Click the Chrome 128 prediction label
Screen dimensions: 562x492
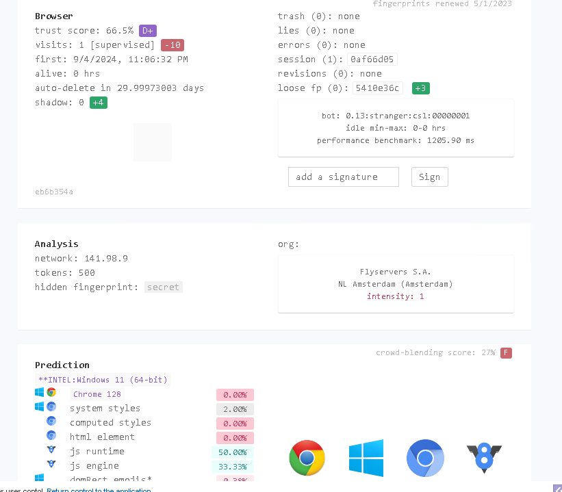tap(97, 394)
